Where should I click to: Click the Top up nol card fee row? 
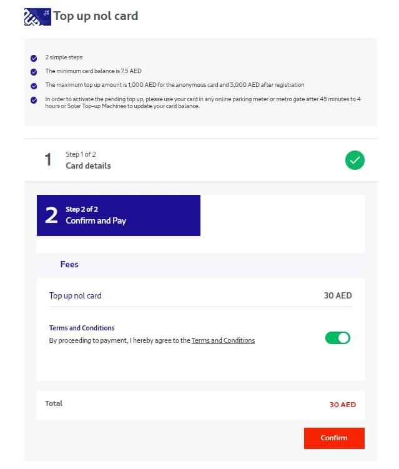click(200, 295)
